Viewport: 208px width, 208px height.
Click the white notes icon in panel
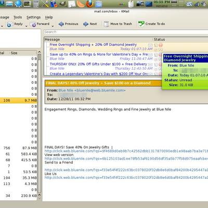[x=72, y=4]
